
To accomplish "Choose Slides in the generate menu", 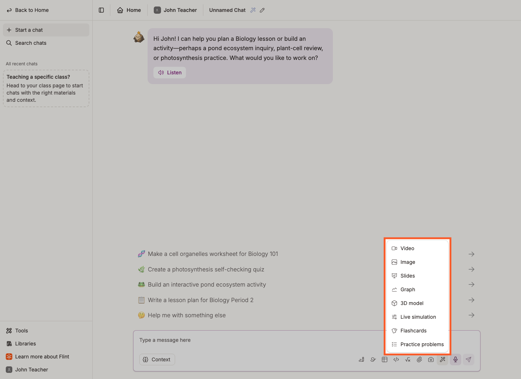I will [x=418, y=276].
